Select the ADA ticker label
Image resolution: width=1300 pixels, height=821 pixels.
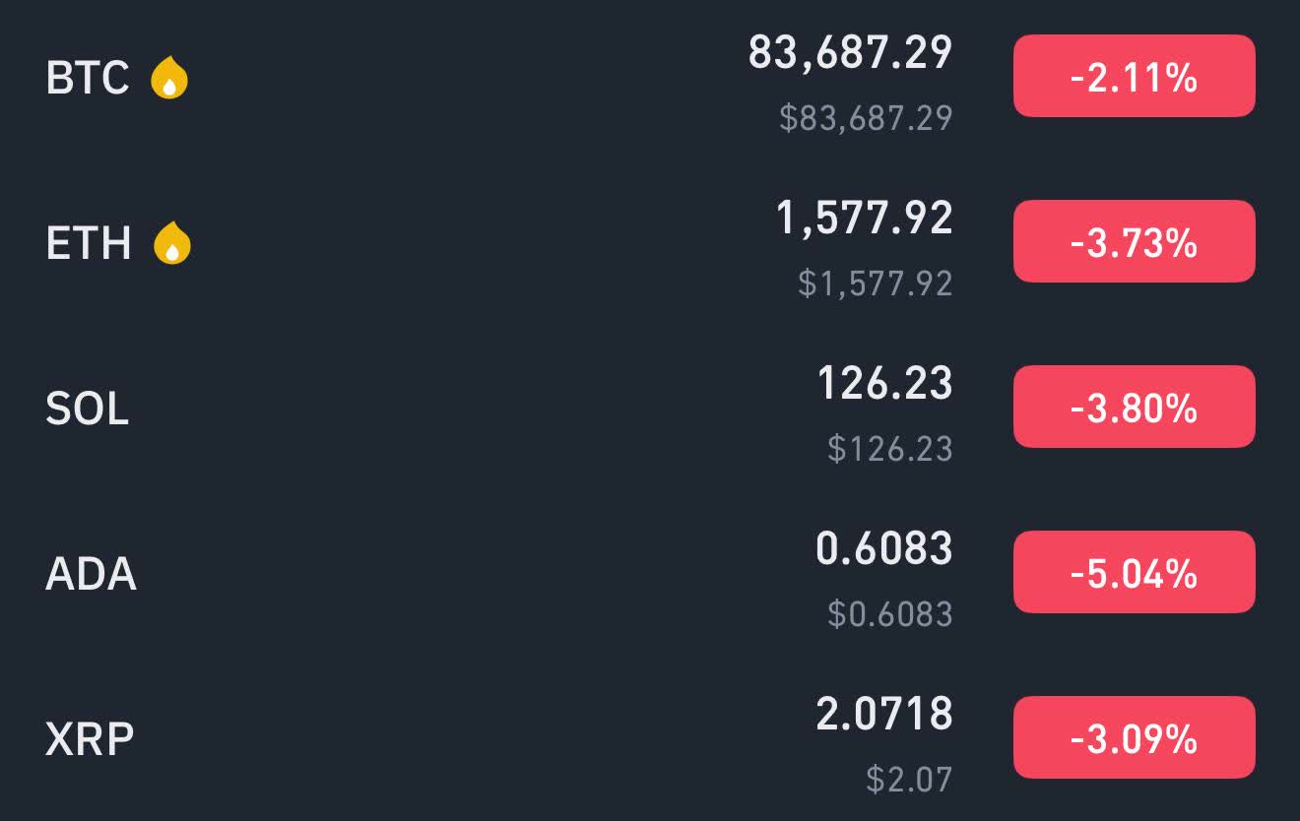pyautogui.click(x=91, y=573)
